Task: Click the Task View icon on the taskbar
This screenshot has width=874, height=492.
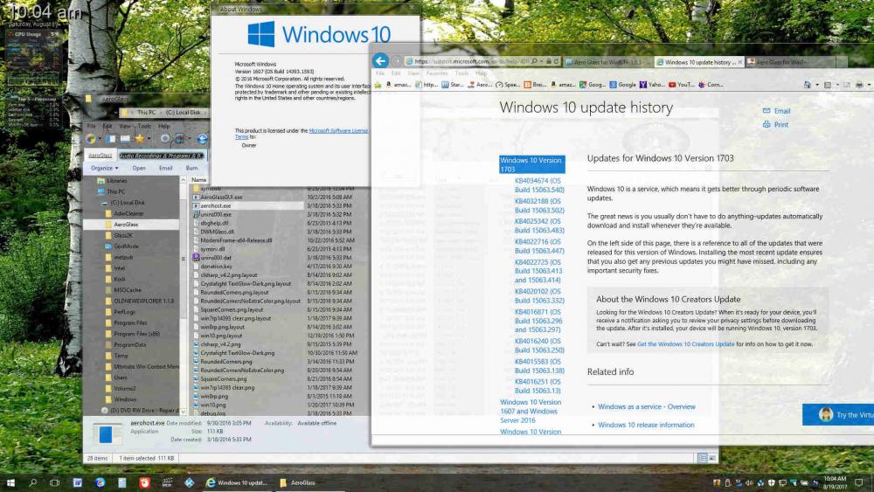Action: tap(55, 482)
